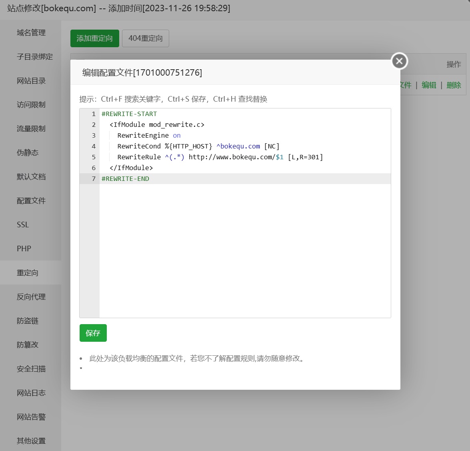Click the page title 站点修改[bokequ.com]
470x451 pixels.
coord(52,8)
